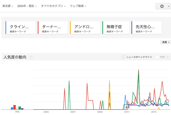The height and width of the screenshot is (115, 171).
Task: Click the red average bar in 平均
Action: [x=15, y=107]
